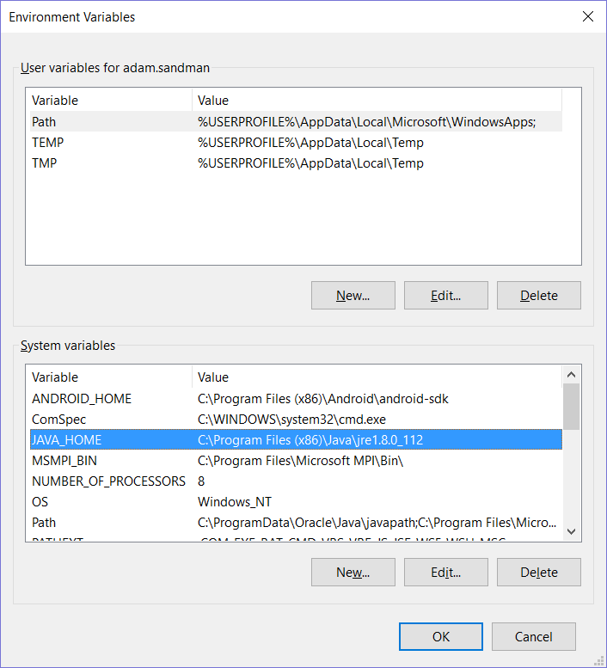Viewport: 607px width, 668px height.
Task: Select NUMBER_OF_PROCESSORS variable row
Action: pyautogui.click(x=292, y=481)
